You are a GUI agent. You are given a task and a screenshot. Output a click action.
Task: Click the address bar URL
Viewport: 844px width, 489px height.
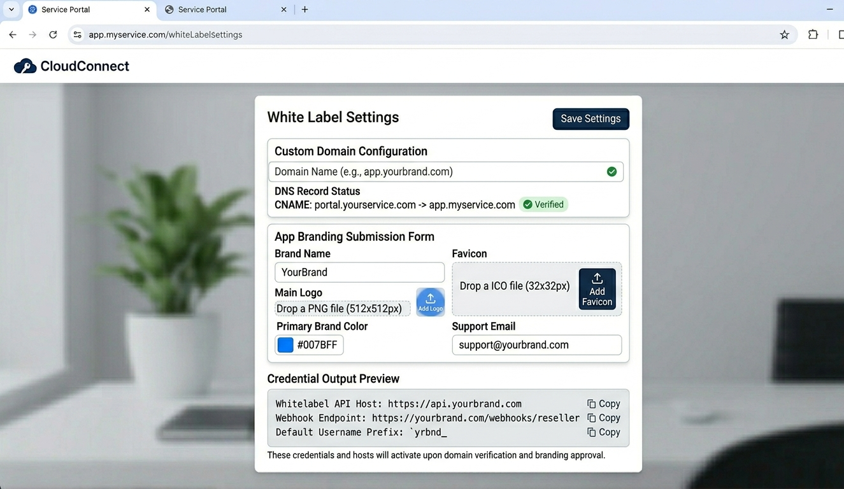tap(166, 34)
